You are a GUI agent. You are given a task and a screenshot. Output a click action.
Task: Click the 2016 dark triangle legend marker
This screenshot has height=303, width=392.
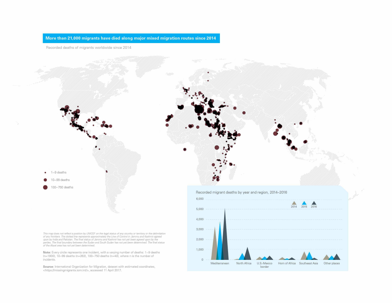point(314,203)
